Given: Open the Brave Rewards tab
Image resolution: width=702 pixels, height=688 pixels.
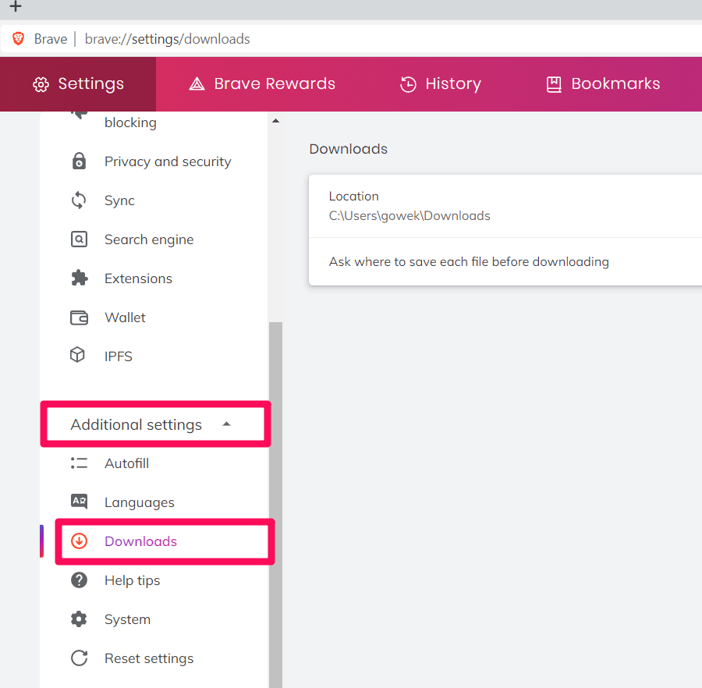Looking at the screenshot, I should pos(262,83).
